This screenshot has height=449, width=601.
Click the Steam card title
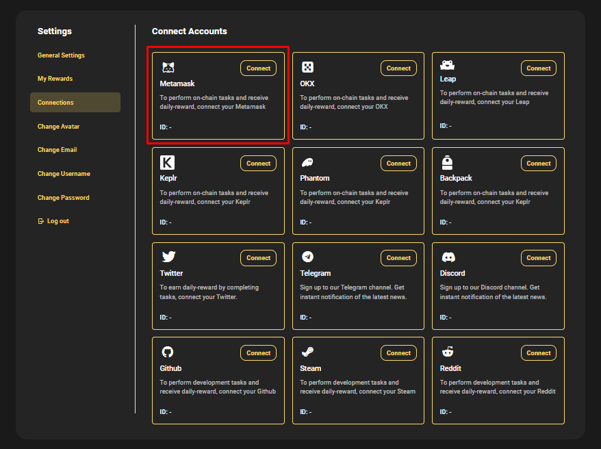[x=311, y=368]
